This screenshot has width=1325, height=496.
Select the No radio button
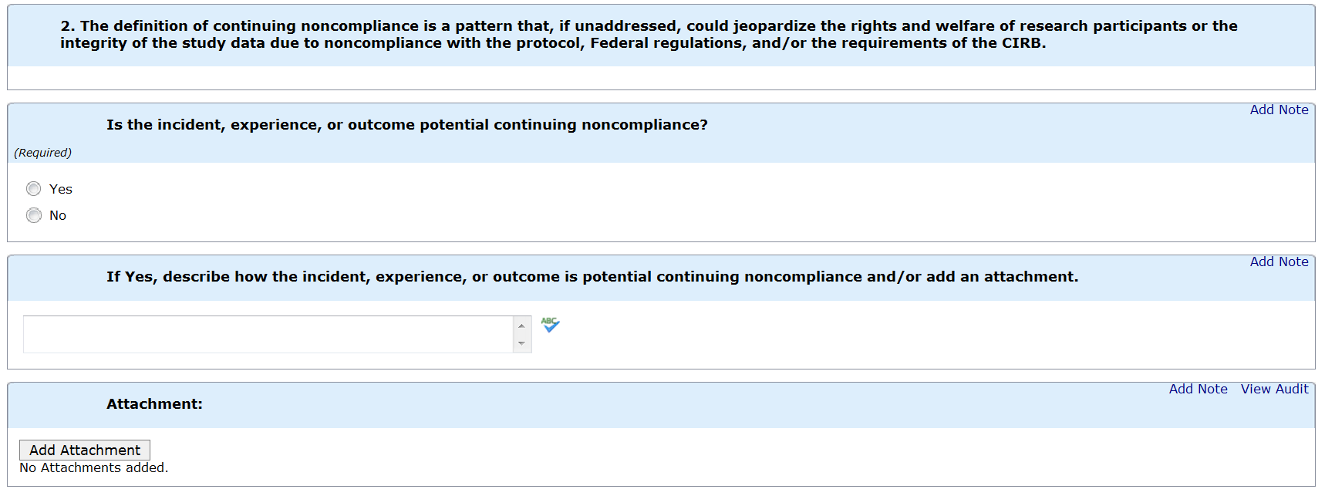click(34, 215)
